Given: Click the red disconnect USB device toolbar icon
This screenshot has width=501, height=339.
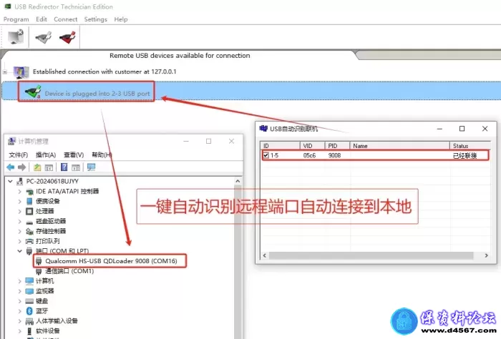Looking at the screenshot, I should pyautogui.click(x=67, y=37).
